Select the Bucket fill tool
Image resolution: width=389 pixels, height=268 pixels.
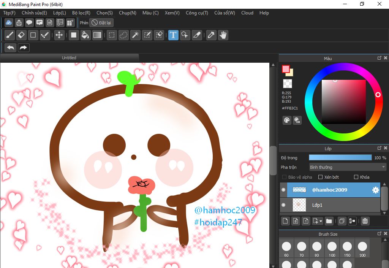85,35
